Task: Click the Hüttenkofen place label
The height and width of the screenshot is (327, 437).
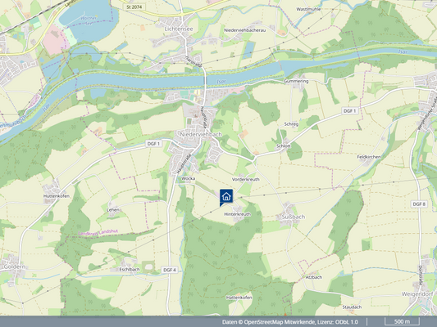Action: click(x=57, y=196)
